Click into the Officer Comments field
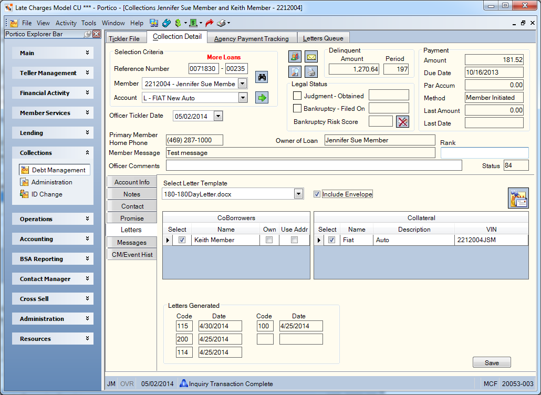 (x=314, y=165)
